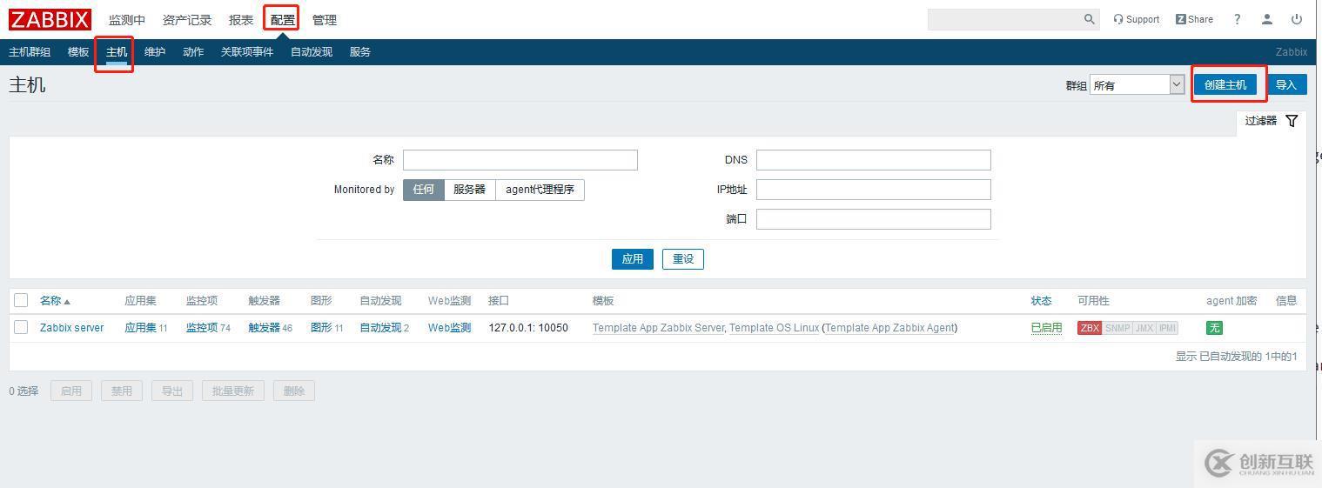Toggle the 已启用 status link
1322x488 pixels.
click(1046, 328)
